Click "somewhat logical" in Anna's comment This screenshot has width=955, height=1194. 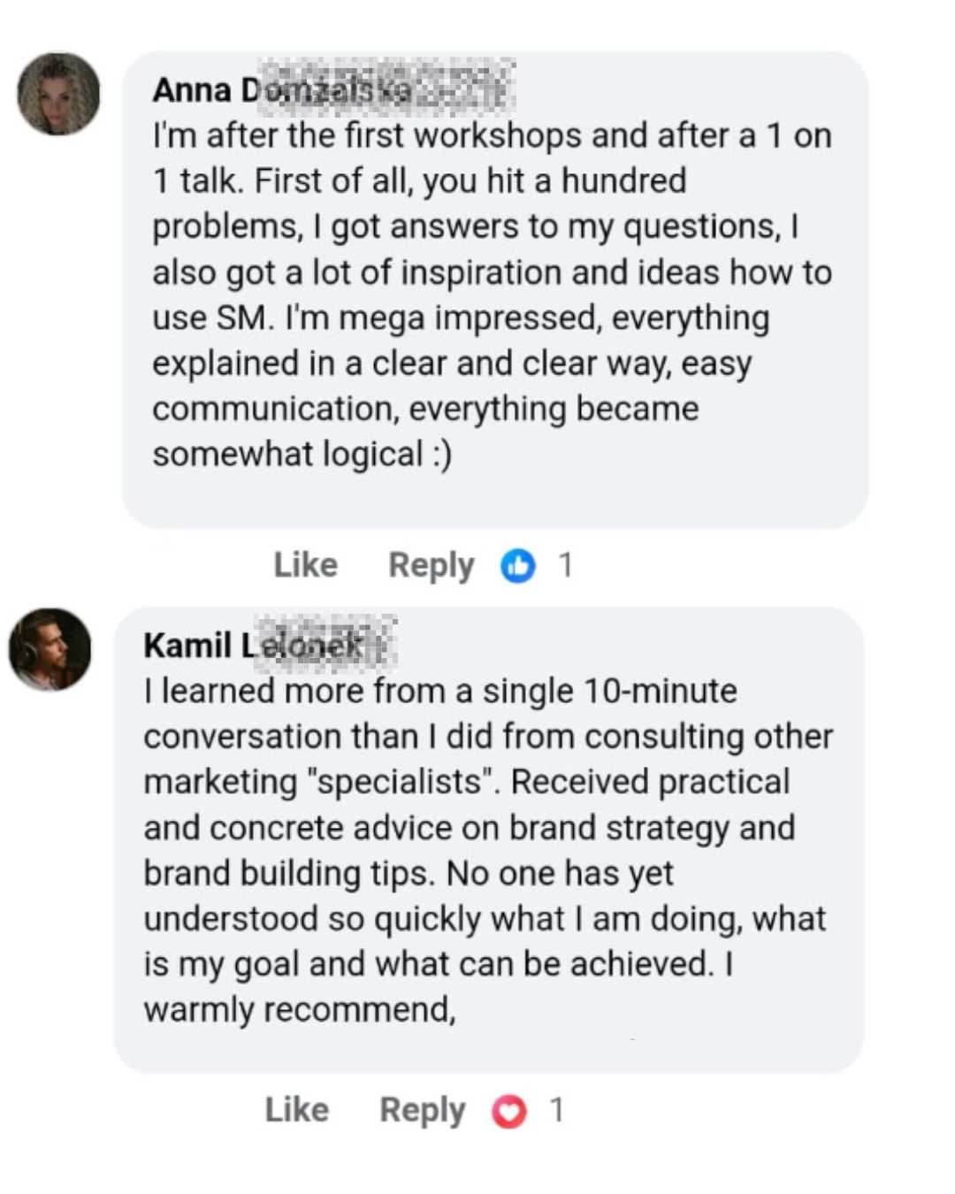(x=287, y=455)
